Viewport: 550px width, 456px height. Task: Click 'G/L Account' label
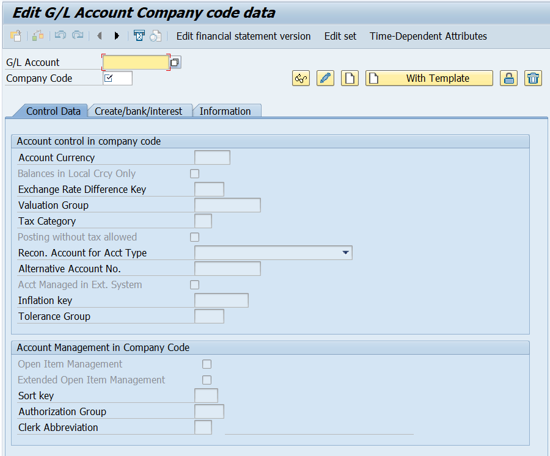[33, 62]
